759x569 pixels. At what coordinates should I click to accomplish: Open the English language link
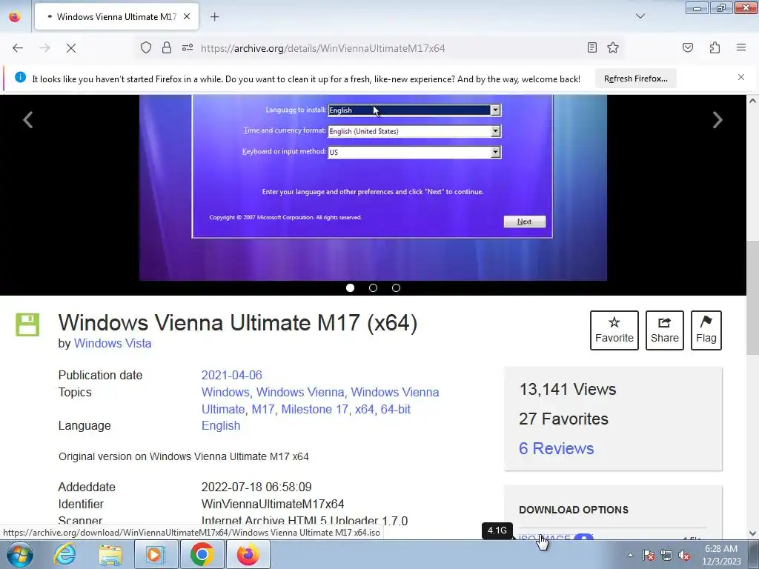click(x=221, y=426)
